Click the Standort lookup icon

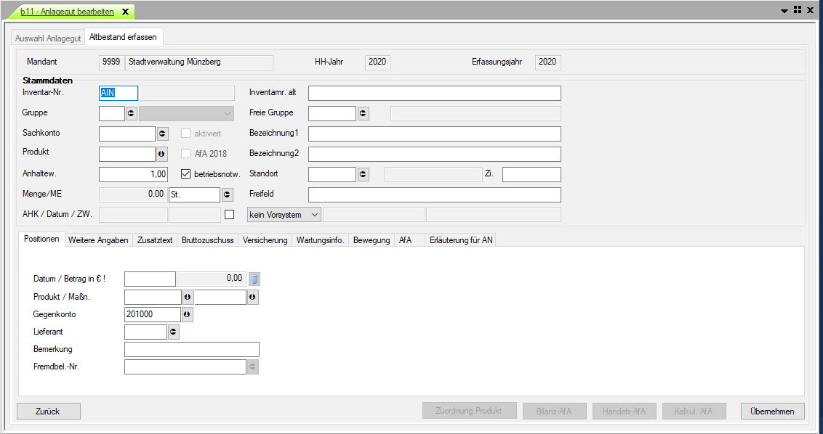(363, 174)
